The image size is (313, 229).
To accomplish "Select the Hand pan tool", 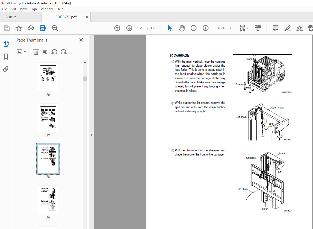I will pos(182,28).
